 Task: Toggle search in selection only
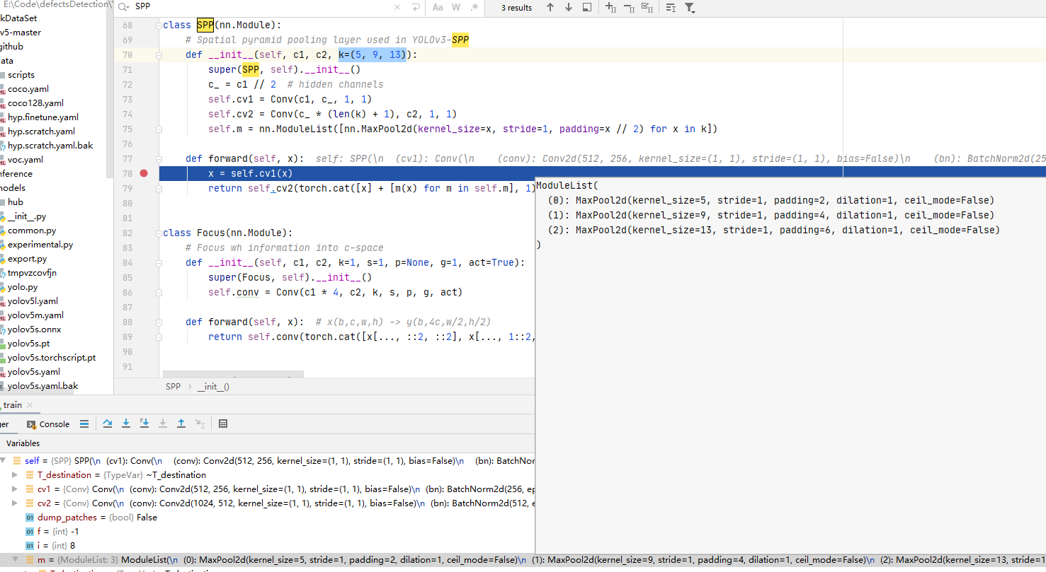[671, 7]
